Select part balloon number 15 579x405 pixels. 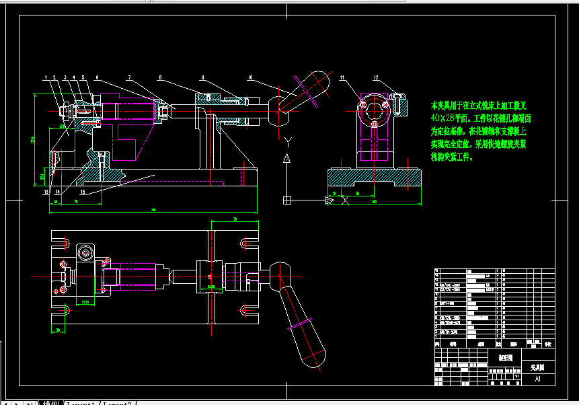tap(83, 192)
